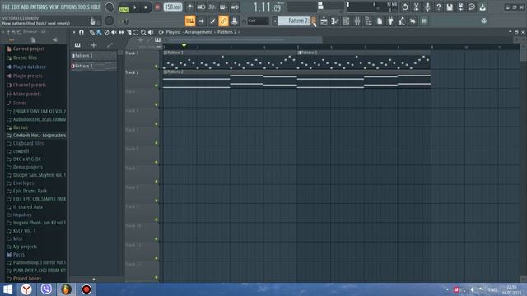The image size is (527, 296).
Task: Open the Piano roll view icon
Action: pyautogui.click(x=335, y=21)
